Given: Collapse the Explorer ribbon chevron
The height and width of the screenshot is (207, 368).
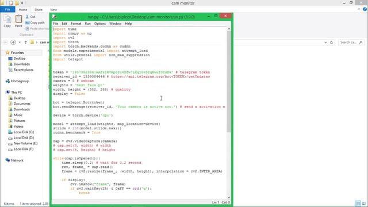Looking at the screenshot, I should [359, 9].
